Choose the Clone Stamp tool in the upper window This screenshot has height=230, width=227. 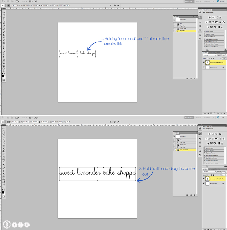4,35
